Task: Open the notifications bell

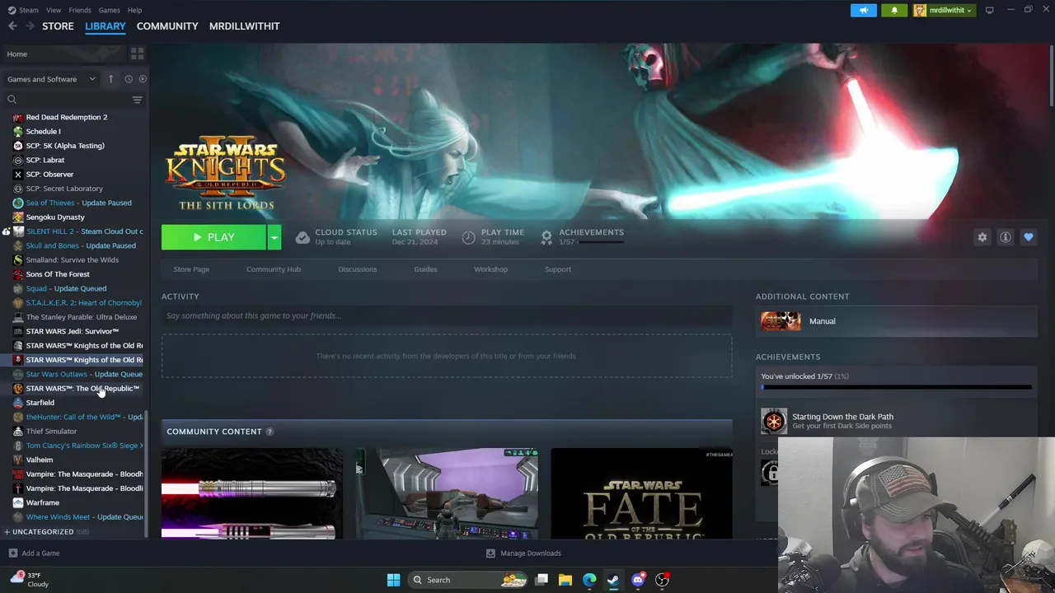Action: click(894, 10)
